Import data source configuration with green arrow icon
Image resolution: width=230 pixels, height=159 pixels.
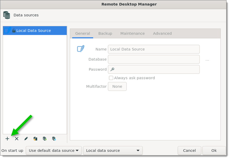[x=44, y=139]
